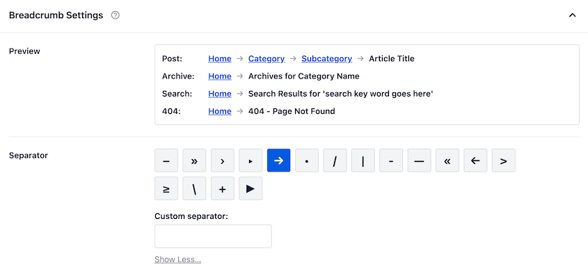The width and height of the screenshot is (588, 273).
Task: Click the help icon beside Breadcrumb Settings
Action: pyautogui.click(x=116, y=15)
